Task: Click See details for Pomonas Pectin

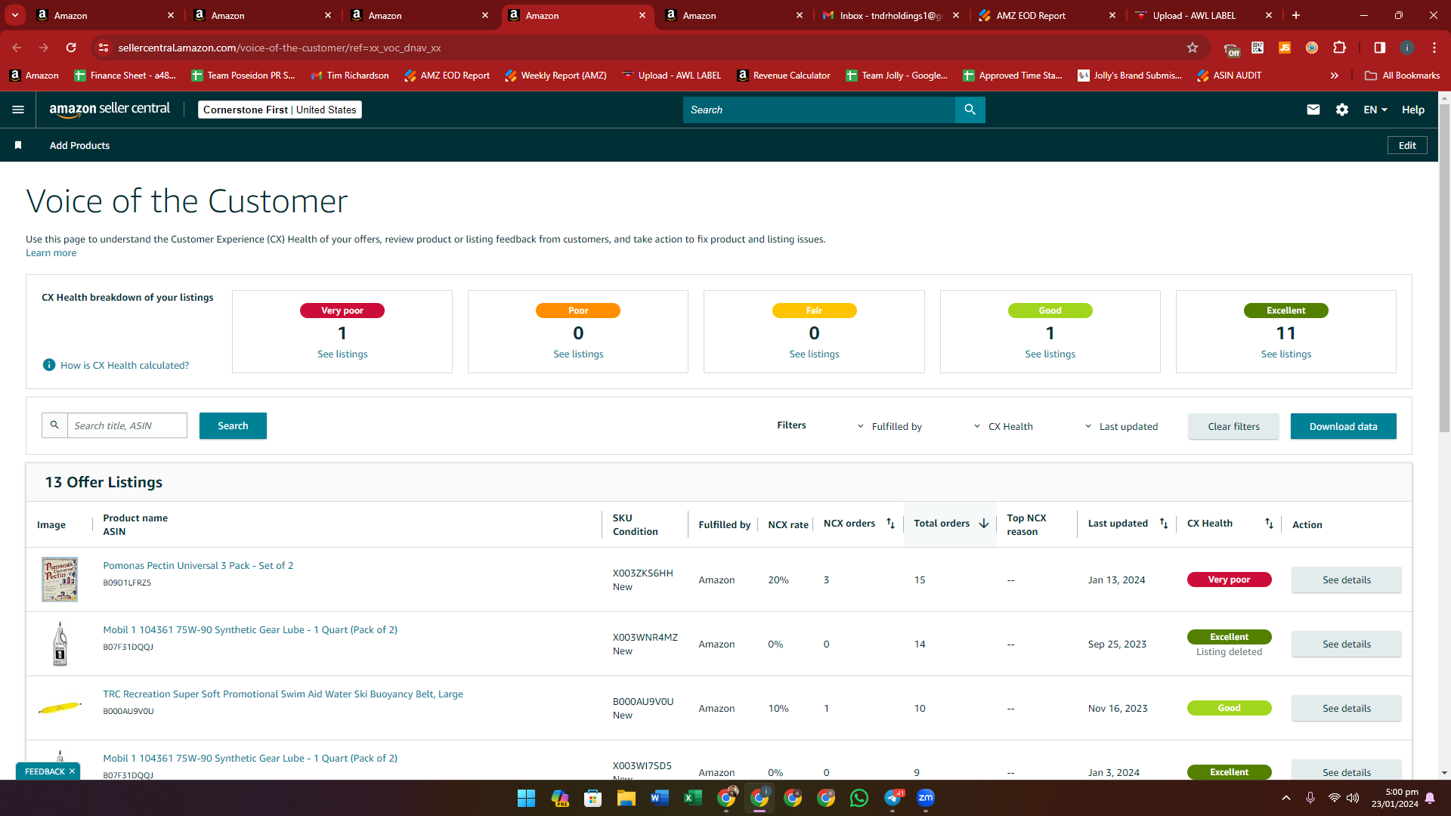Action: pos(1346,580)
